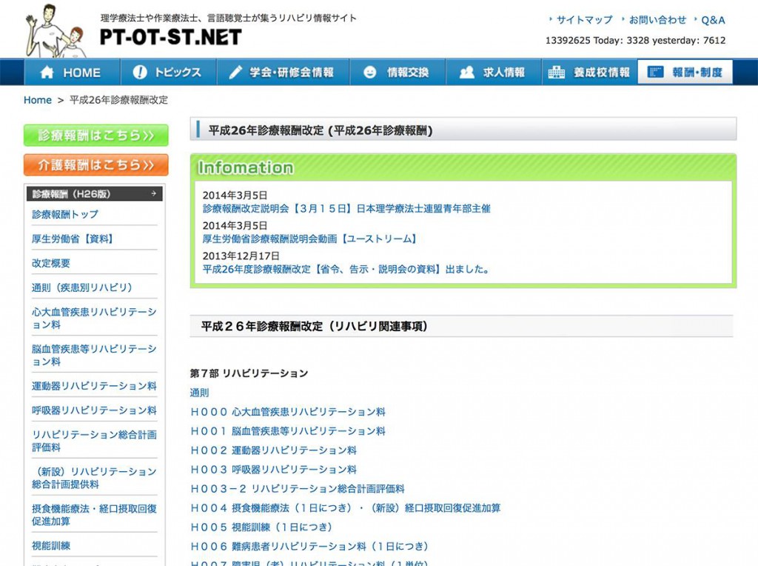Click the house icon in the HOME tab
Screen dimensions: 758x566
coord(47,73)
